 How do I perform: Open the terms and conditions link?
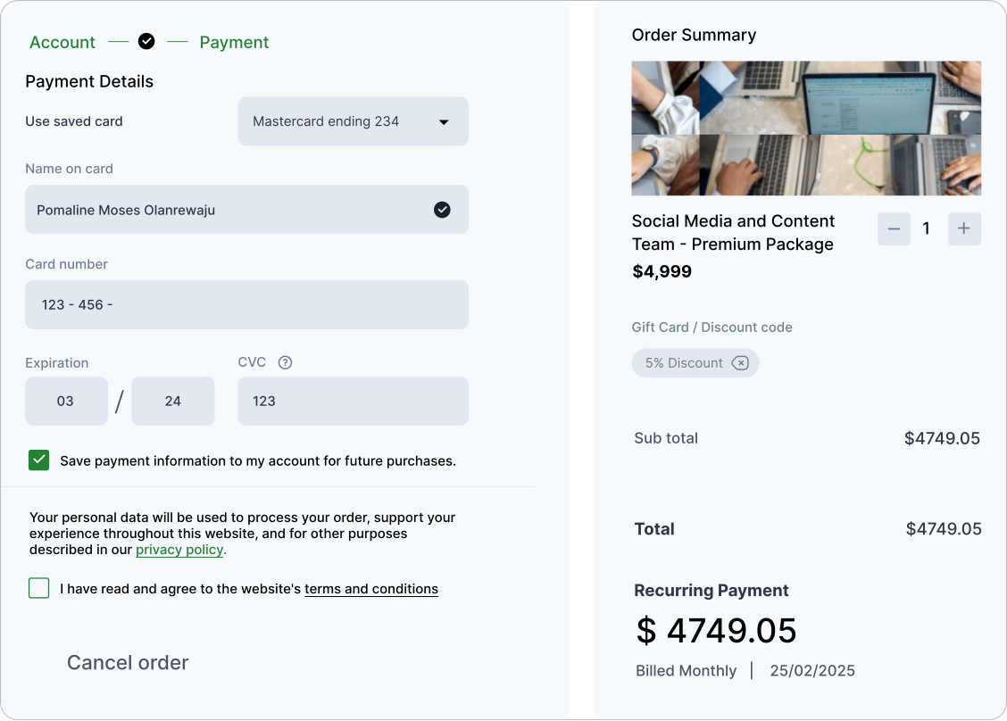[371, 589]
